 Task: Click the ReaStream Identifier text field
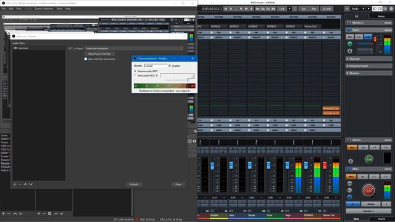point(156,66)
